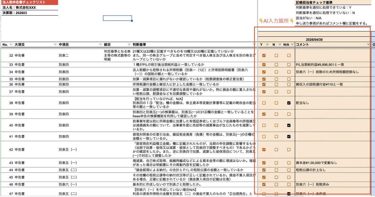Check the N checkbox for row 41
Viewport: 375px width, 197px height.
pyautogui.click(x=276, y=137)
